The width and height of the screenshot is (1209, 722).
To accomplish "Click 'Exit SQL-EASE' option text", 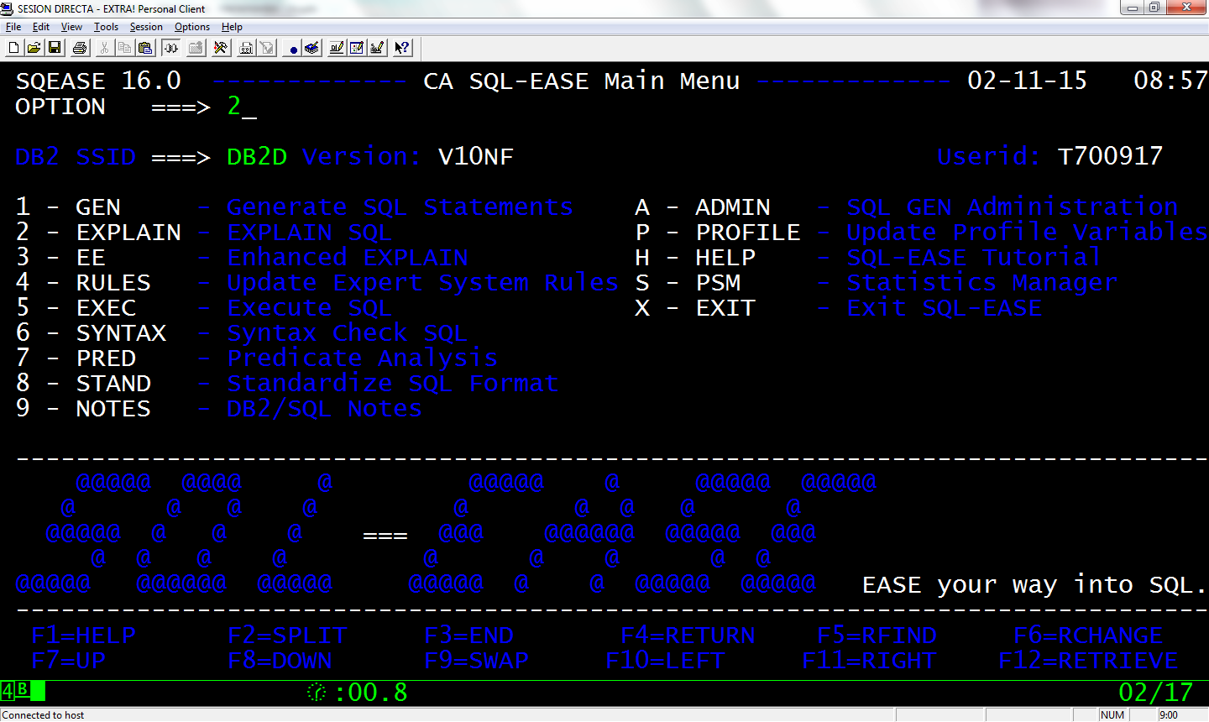I will click(945, 308).
